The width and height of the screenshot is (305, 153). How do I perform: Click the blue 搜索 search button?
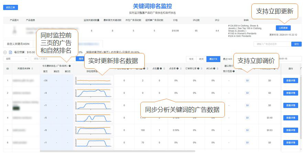80,58
